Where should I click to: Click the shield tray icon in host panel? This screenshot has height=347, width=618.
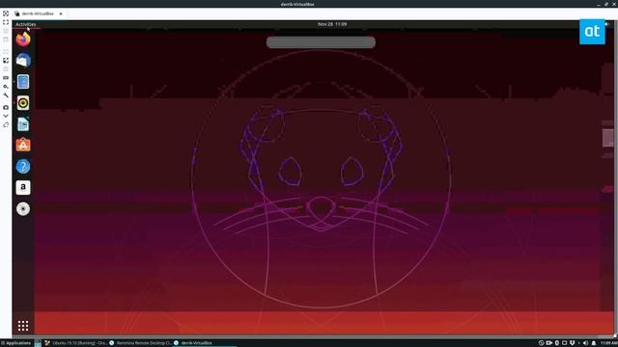click(572, 343)
